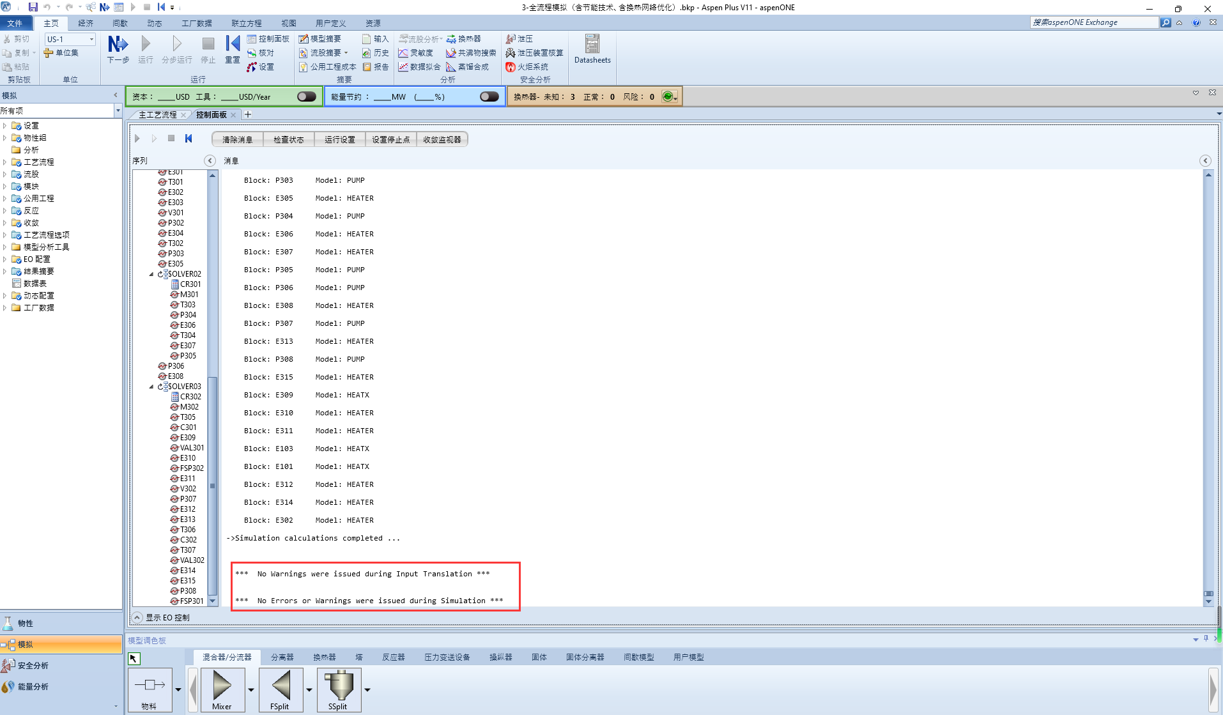
Task: Click the save icon in title bar
Action: click(x=33, y=7)
